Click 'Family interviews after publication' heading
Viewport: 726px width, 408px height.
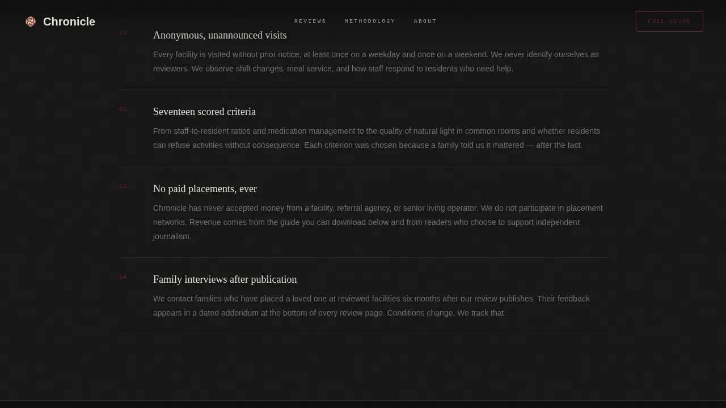(225, 279)
